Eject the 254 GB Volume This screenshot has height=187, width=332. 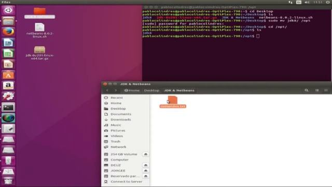point(146,154)
